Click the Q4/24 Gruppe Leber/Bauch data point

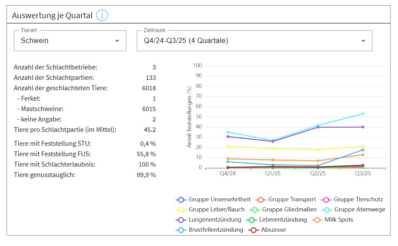click(228, 146)
